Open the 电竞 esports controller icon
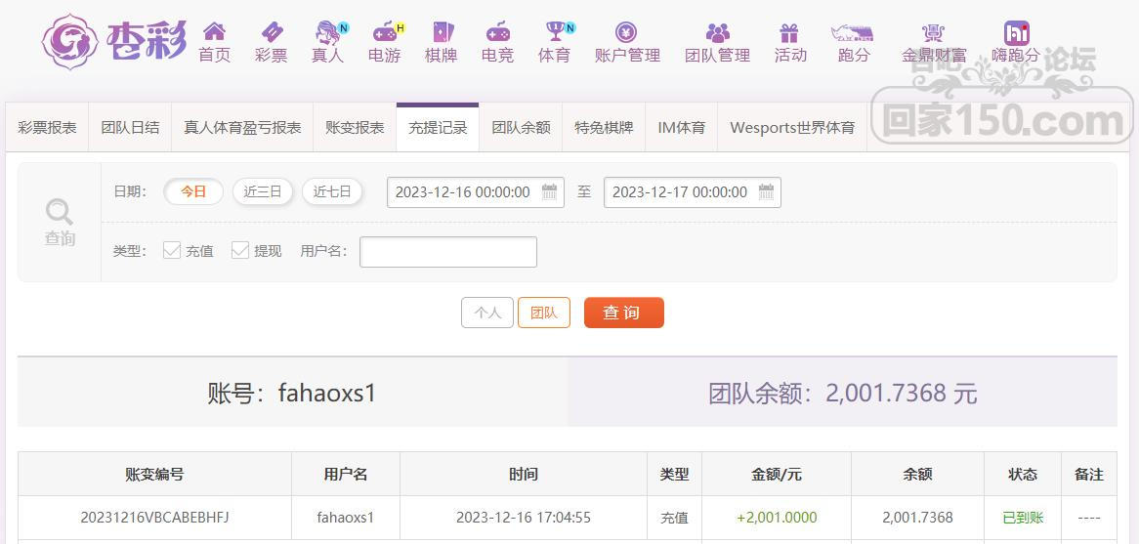1139x544 pixels. (x=497, y=32)
